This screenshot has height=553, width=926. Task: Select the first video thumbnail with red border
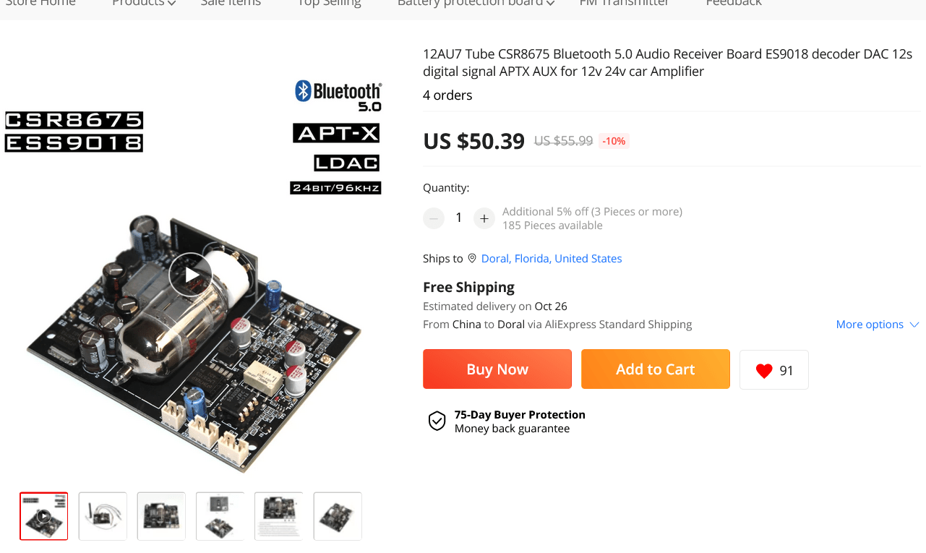44,516
